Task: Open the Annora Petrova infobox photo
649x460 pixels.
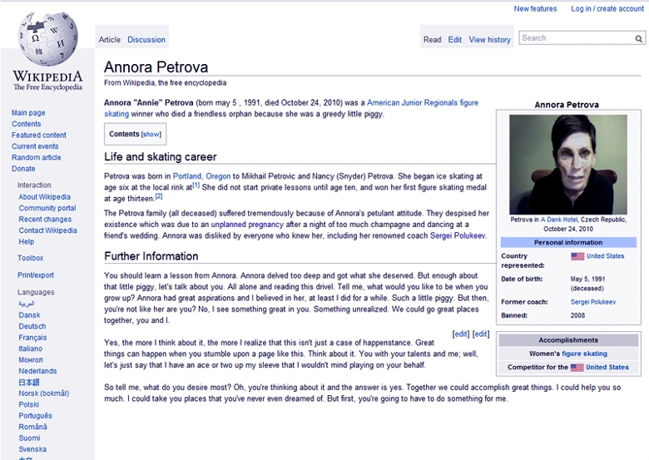Action: tap(567, 164)
